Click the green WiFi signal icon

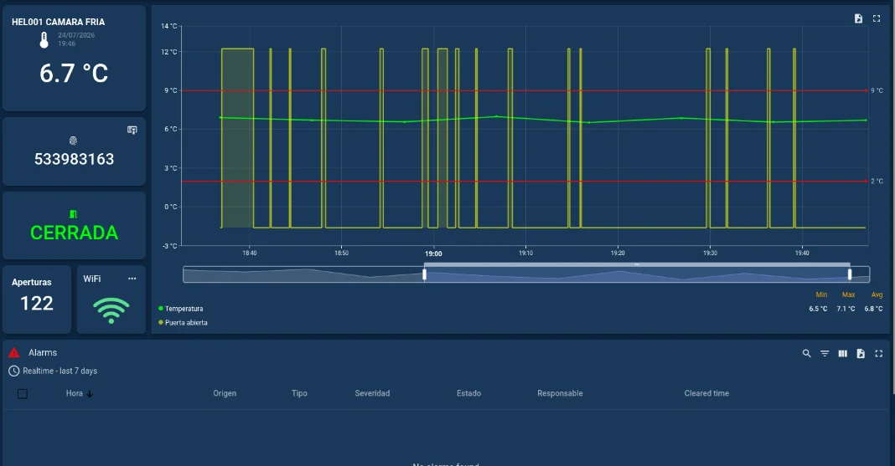point(111,310)
